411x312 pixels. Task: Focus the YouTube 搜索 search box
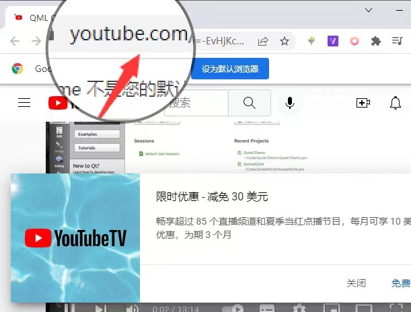(196, 103)
